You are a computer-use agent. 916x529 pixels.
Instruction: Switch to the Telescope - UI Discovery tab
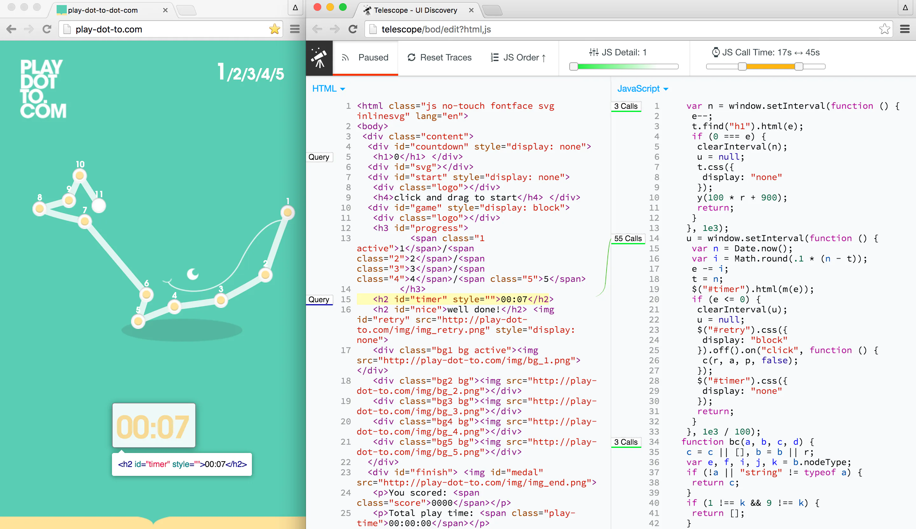coord(415,10)
